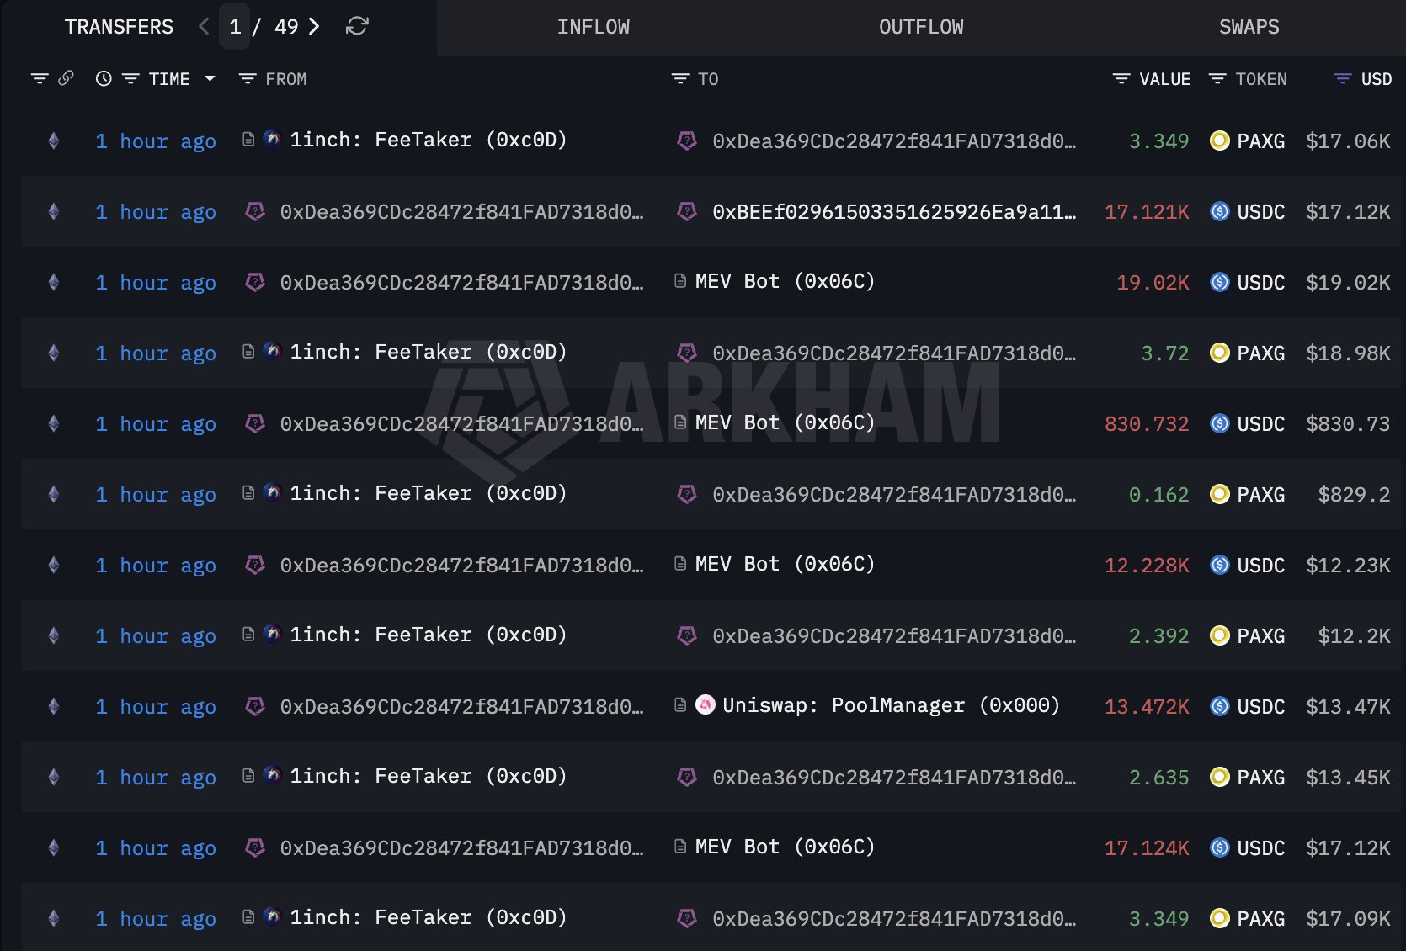Click the refresh transfers icon
The width and height of the screenshot is (1406, 951).
357,26
